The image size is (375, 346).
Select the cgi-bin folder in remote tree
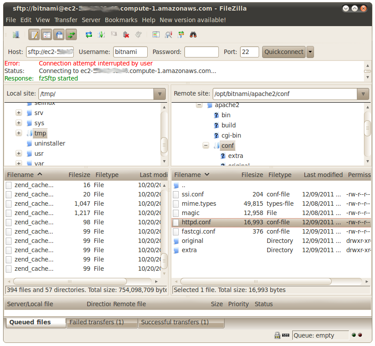[231, 135]
